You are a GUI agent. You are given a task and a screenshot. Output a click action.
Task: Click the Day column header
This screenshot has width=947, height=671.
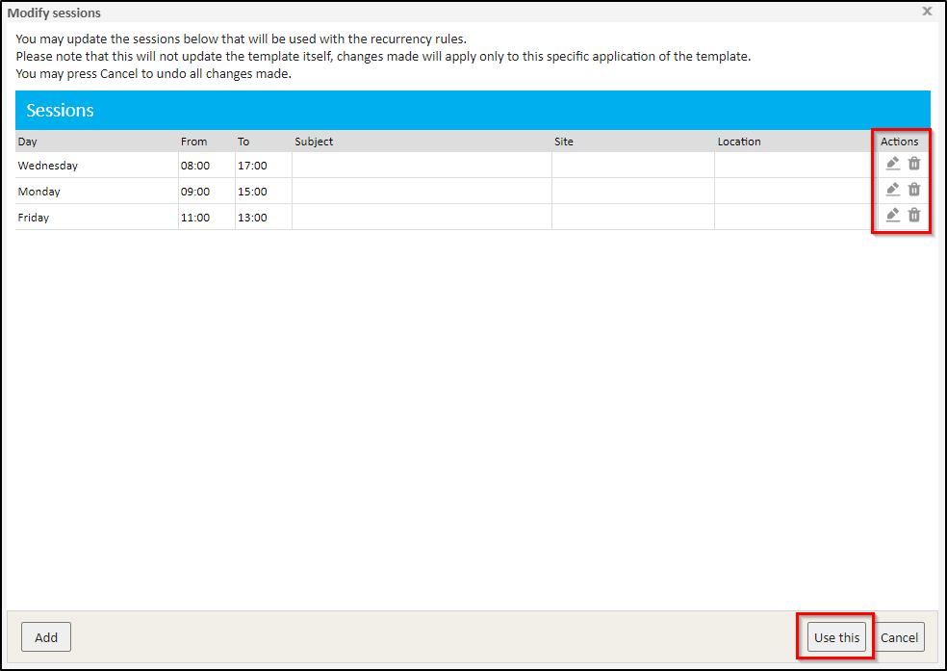28,142
